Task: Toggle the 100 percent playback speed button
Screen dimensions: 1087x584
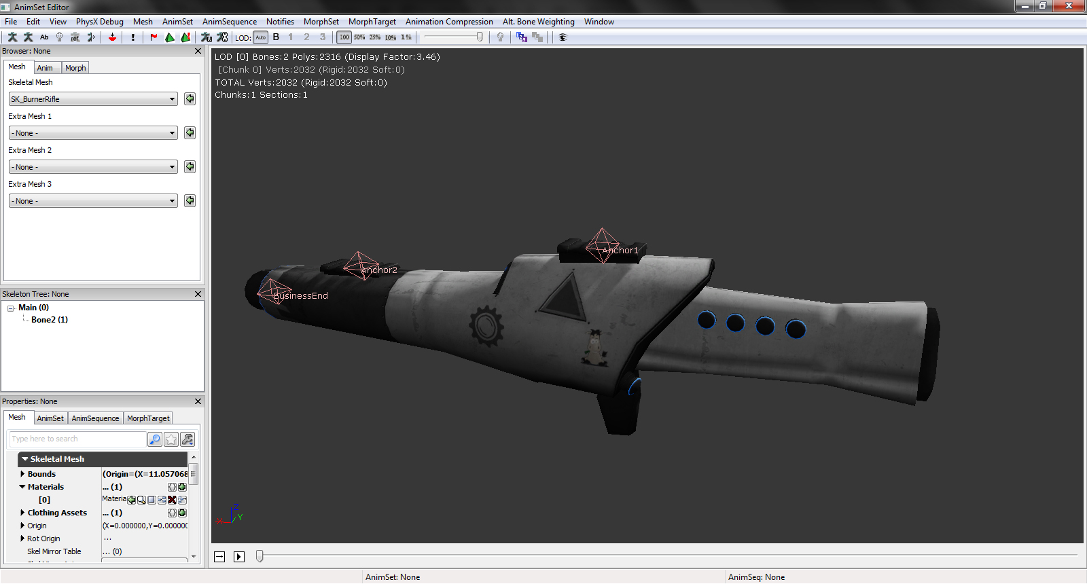Action: pyautogui.click(x=344, y=37)
